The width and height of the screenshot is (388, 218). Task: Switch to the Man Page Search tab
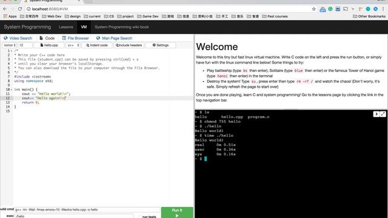[114, 38]
